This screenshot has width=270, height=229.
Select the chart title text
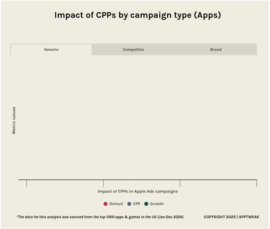coord(138,15)
